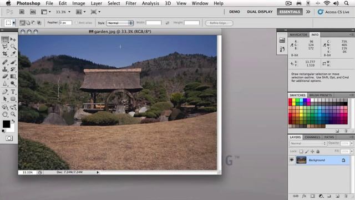
Task: Select the Quick Selection tool
Action: point(13,47)
